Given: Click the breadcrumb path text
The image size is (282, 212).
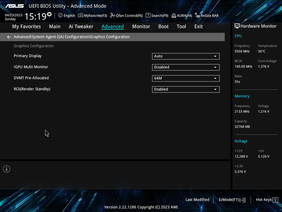Looking at the screenshot, I should (x=72, y=37).
